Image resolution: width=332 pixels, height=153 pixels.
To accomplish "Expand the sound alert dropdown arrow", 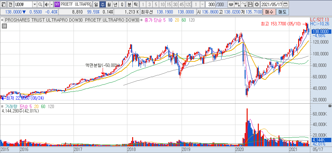I will click(51, 4).
